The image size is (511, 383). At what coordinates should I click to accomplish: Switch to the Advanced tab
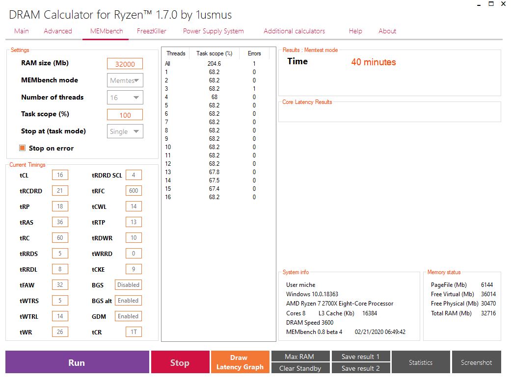58,31
